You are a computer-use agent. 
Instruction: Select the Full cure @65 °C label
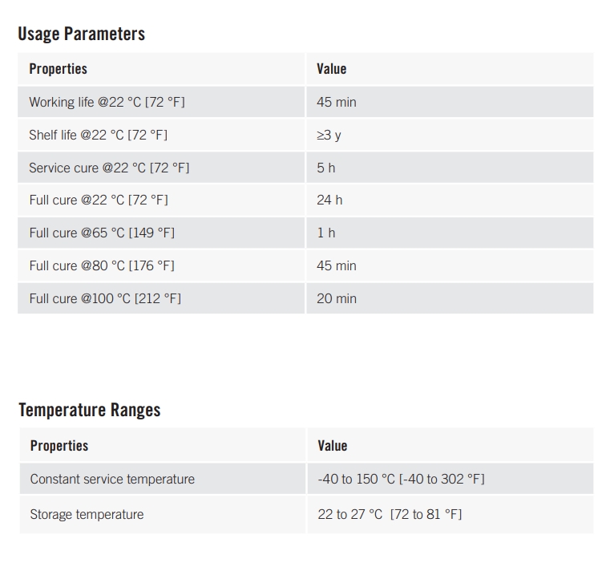tap(102, 233)
